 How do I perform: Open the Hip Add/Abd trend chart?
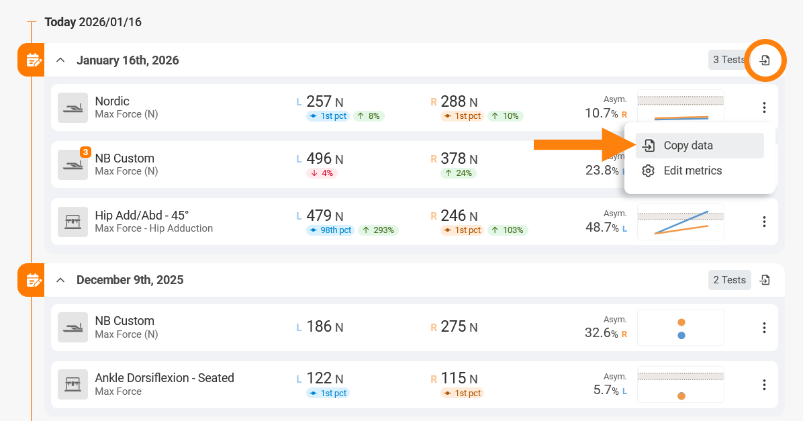pyautogui.click(x=680, y=222)
